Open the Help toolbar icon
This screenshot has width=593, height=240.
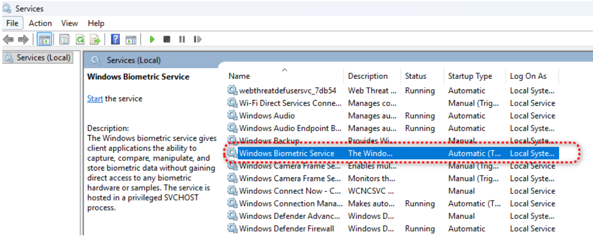[x=115, y=39]
